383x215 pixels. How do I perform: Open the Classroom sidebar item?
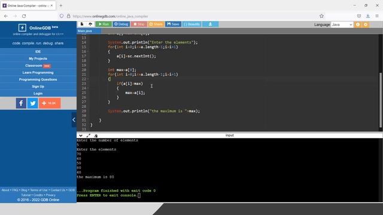38,66
